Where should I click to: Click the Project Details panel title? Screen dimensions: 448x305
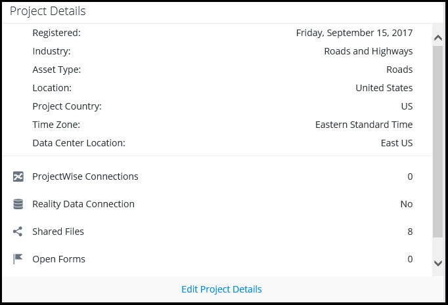pyautogui.click(x=47, y=11)
